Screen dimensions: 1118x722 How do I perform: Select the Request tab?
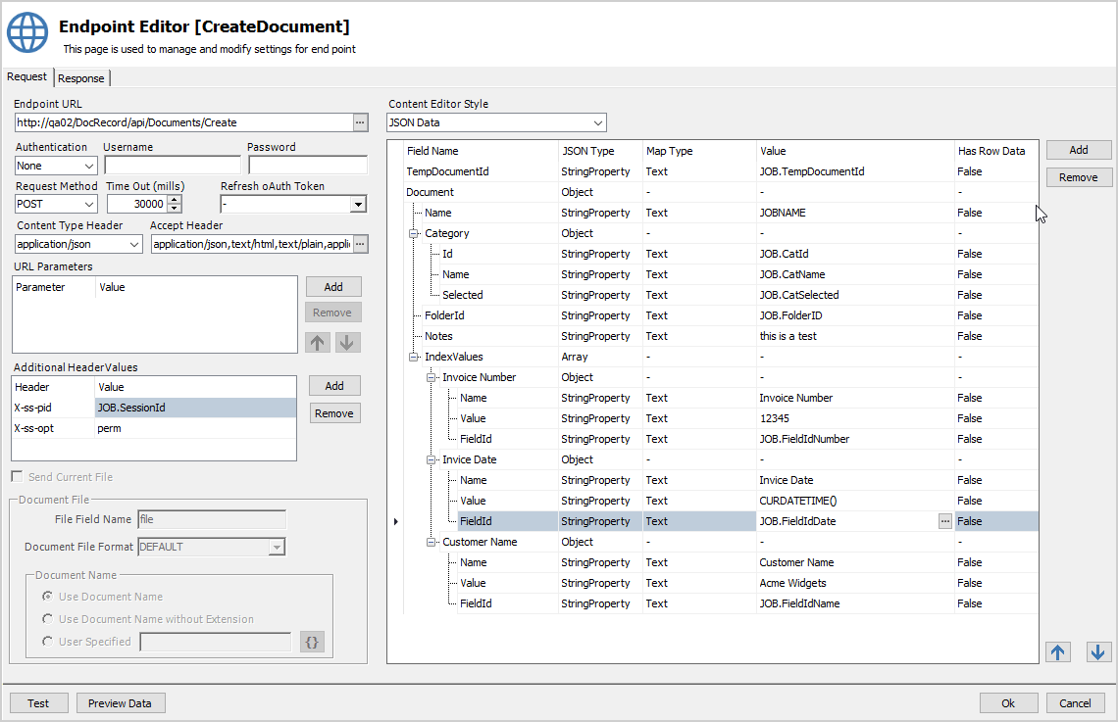26,76
